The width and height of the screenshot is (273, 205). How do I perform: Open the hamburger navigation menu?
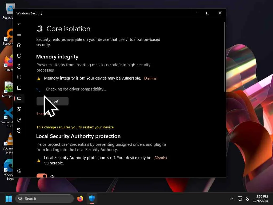[x=19, y=34]
